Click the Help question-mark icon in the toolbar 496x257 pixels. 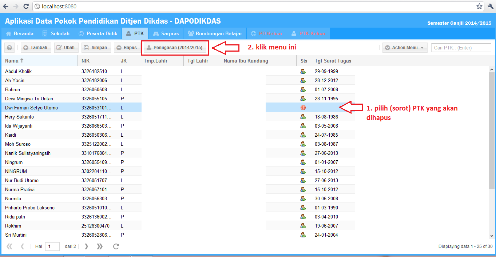coord(9,47)
